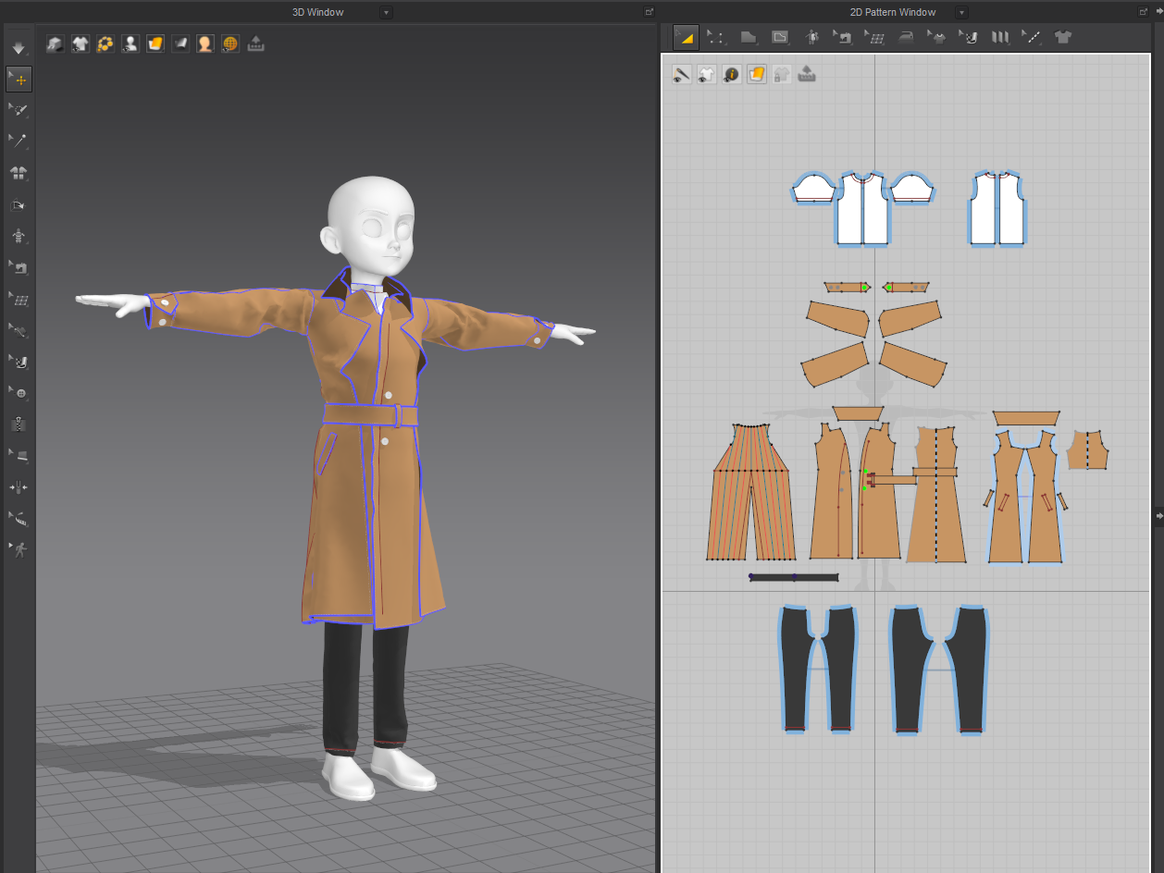Toggle 2D textured surface display icon
Screen dimensions: 1164x873
(x=757, y=74)
